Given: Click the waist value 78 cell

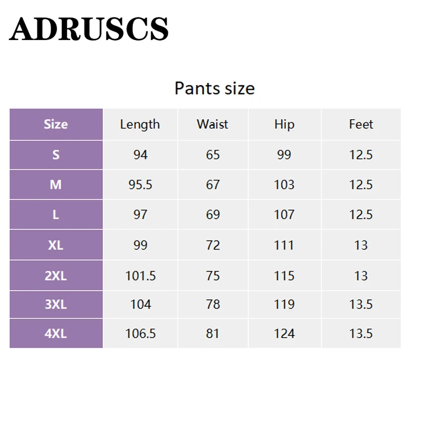Looking at the screenshot, I should [213, 304].
